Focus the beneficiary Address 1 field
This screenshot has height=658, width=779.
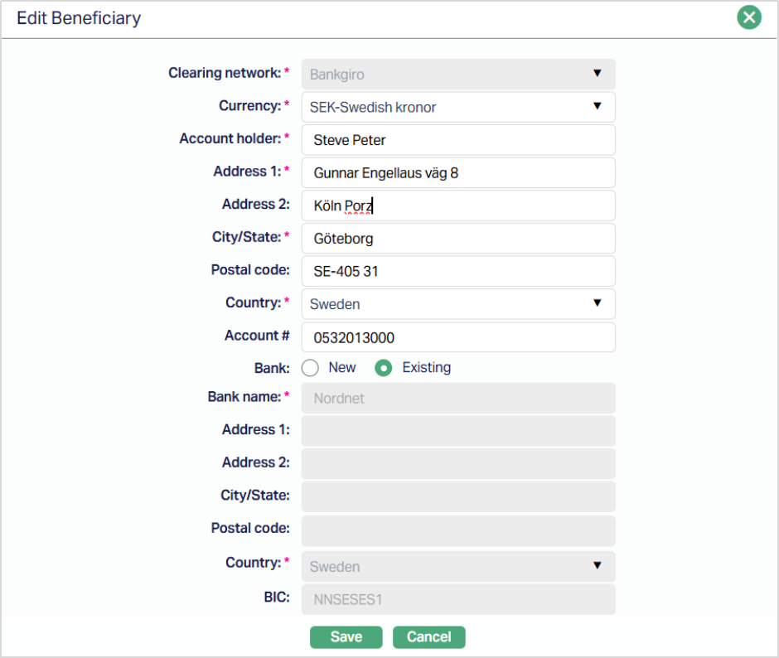pos(458,173)
